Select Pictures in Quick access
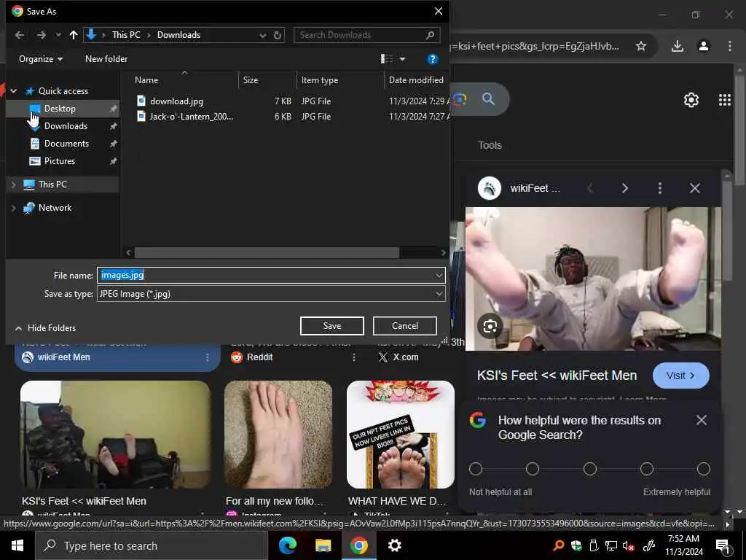Viewport: 746px width, 560px height. pyautogui.click(x=60, y=161)
